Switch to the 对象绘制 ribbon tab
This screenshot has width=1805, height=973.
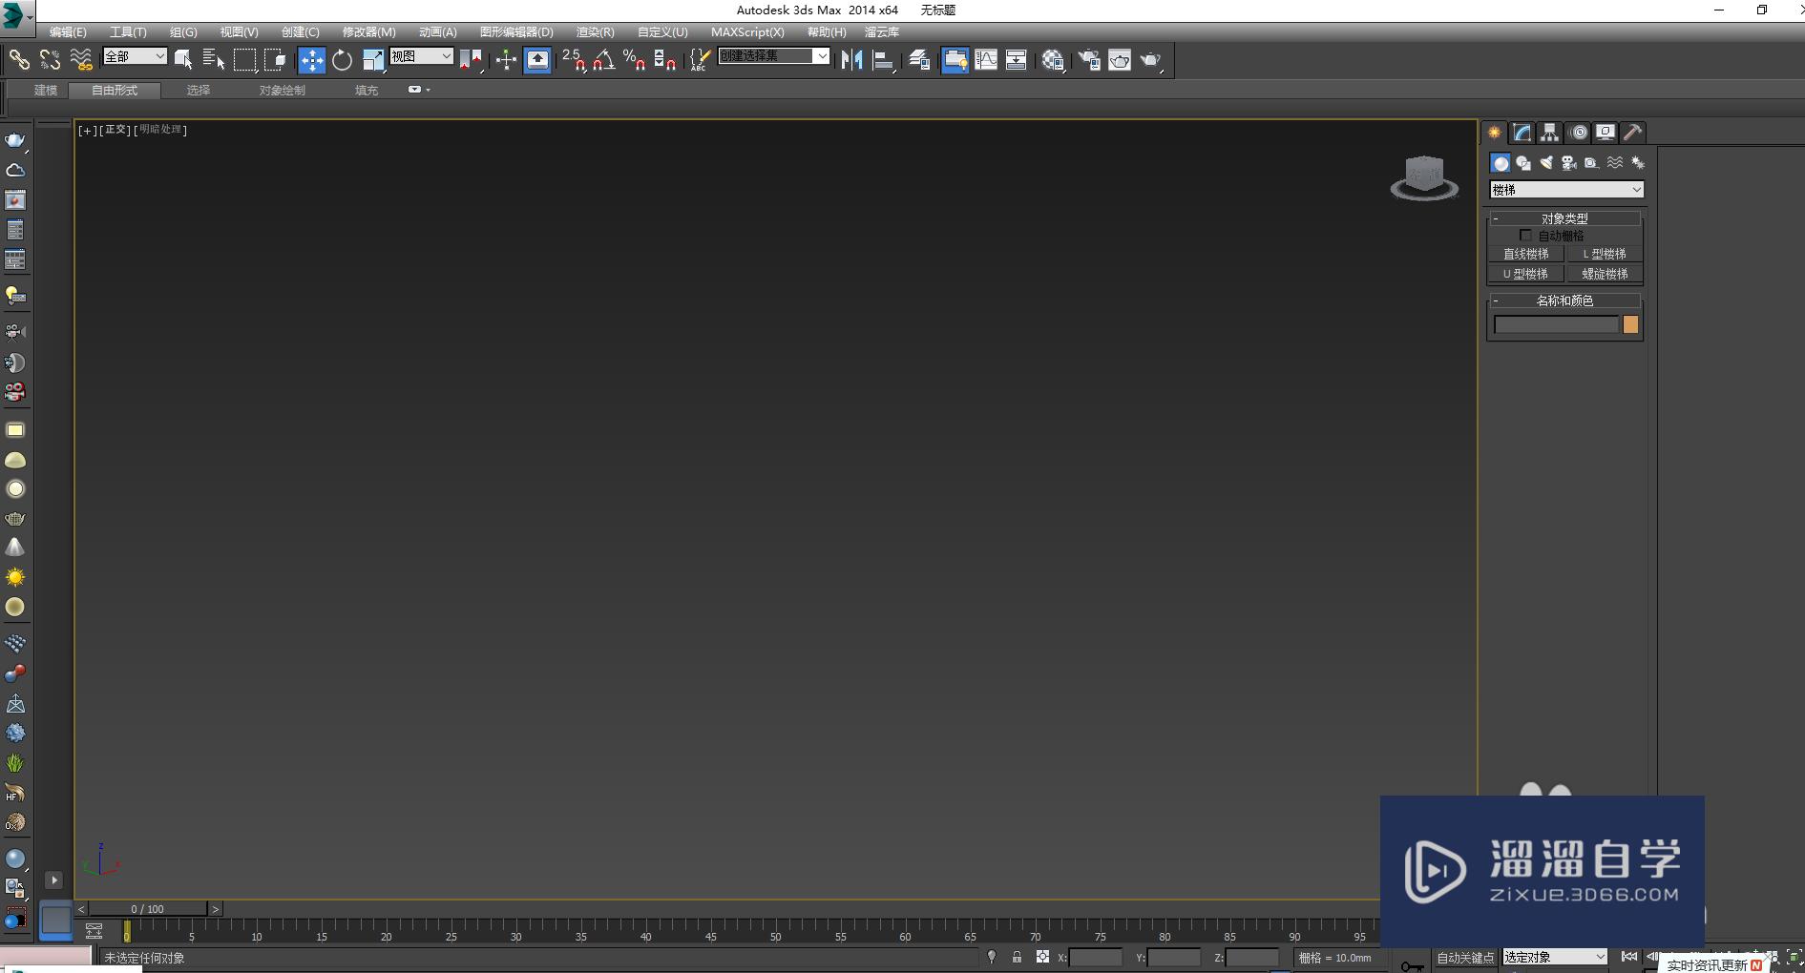[x=283, y=91]
